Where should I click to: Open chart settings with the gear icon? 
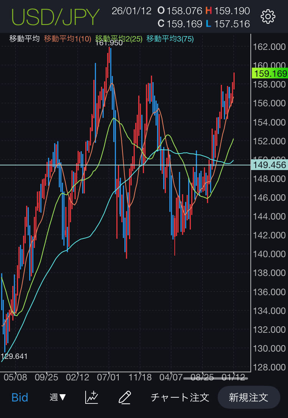(x=268, y=17)
